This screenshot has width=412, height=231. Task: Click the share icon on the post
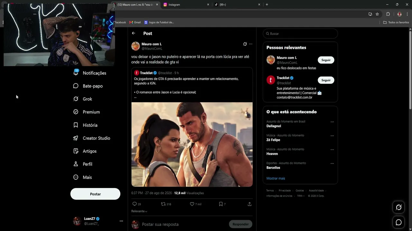pos(249,204)
